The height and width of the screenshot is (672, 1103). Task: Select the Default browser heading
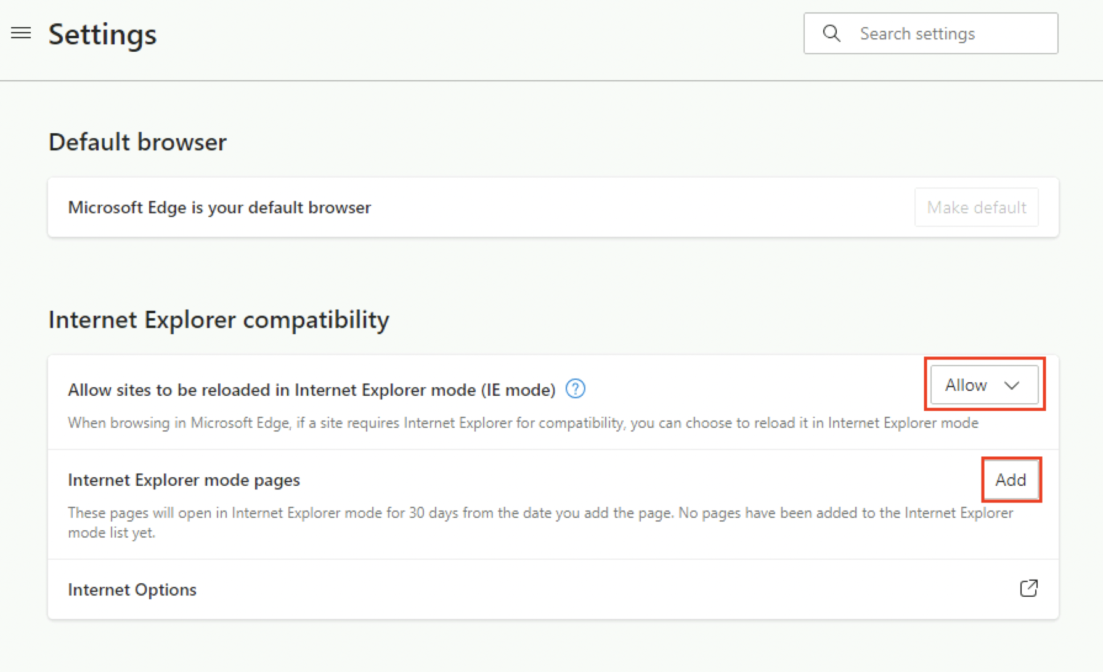click(137, 142)
